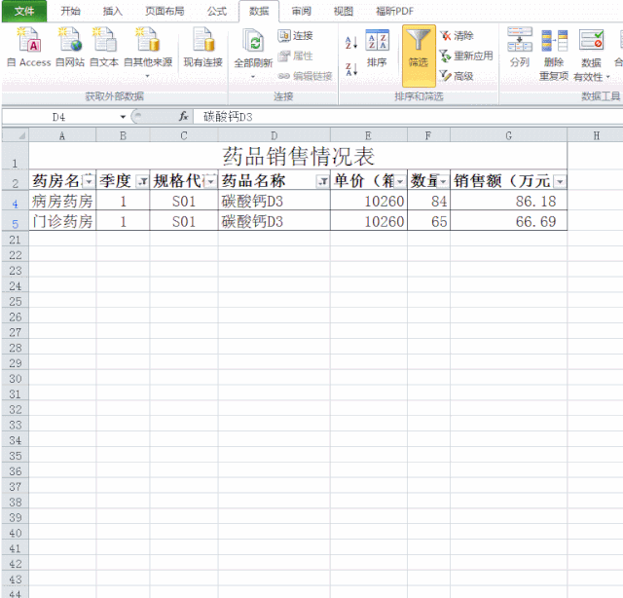Open From Other Sources (自其他来源) menu

(x=148, y=52)
